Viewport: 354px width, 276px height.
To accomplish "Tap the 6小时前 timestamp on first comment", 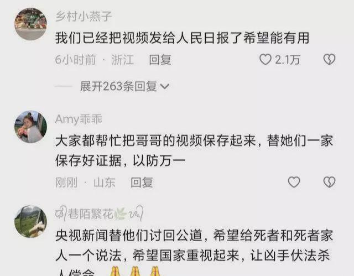I will 76,60.
